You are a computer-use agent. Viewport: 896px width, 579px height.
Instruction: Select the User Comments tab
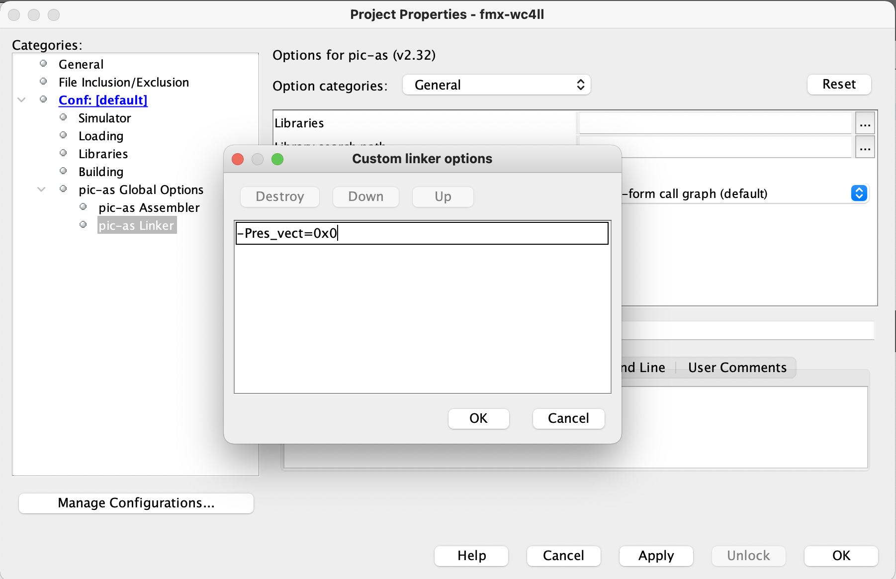pos(737,368)
